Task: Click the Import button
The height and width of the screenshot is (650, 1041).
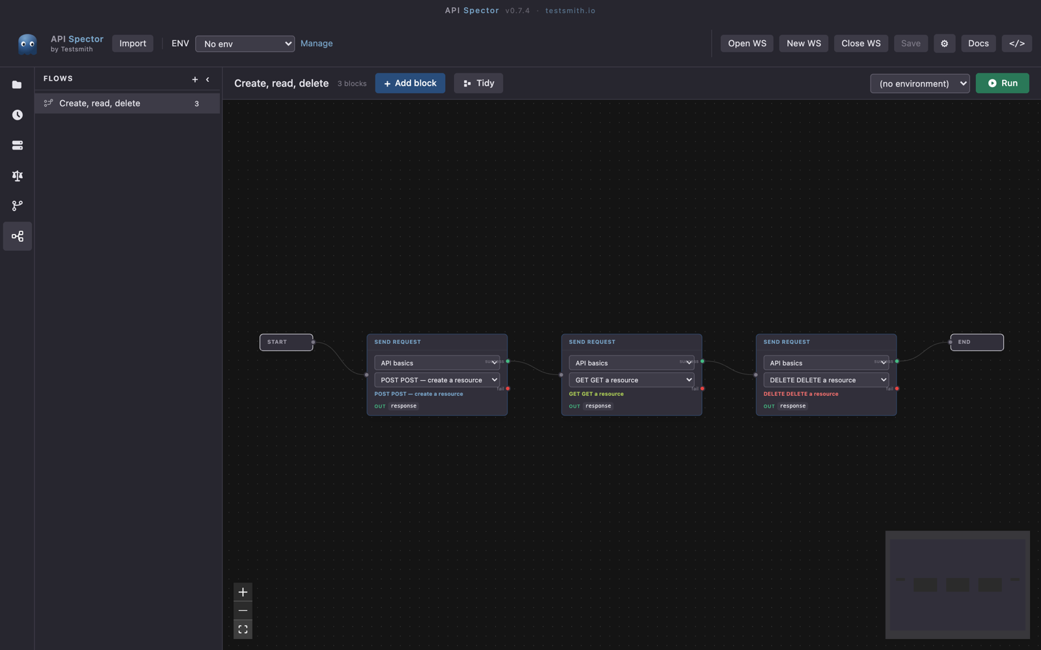Action: click(133, 44)
